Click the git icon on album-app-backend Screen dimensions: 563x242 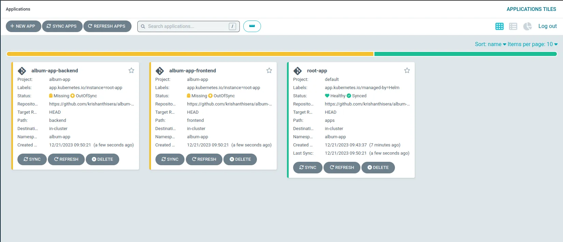[x=22, y=71]
